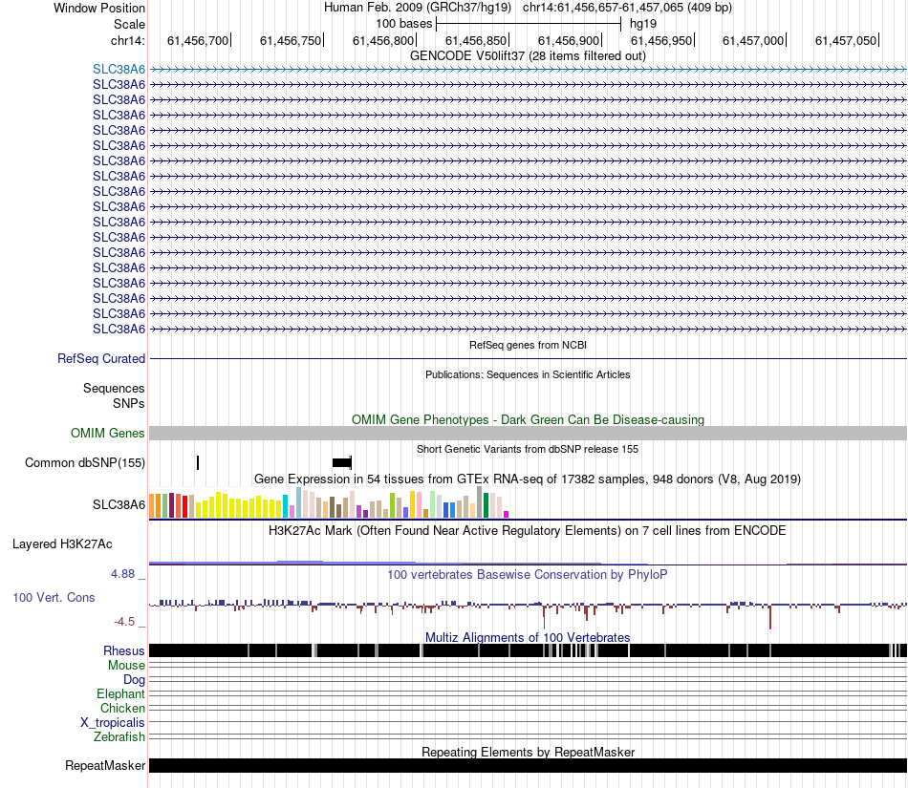Screen dimensions: 908x788
Task: Click the gray OMIM Genes bar
Action: tap(528, 434)
